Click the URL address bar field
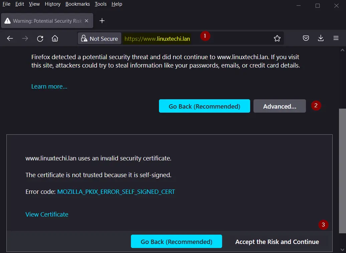This screenshot has width=346, height=253. (234, 38)
